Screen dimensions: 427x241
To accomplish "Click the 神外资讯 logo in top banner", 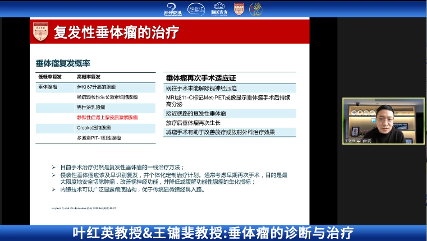I will tap(173, 10).
